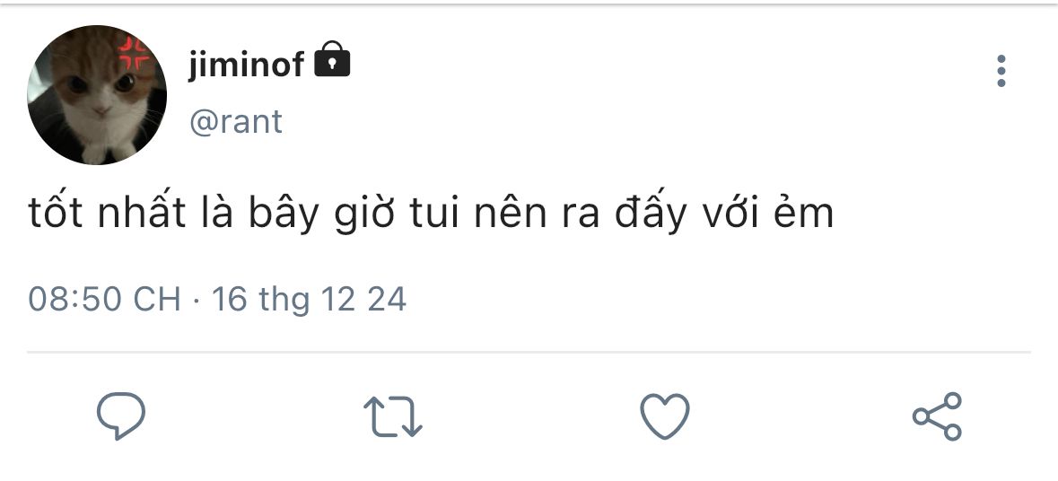The height and width of the screenshot is (481, 1058).
Task: Reply to the tweet with the speech bubble icon
Action: 121,415
